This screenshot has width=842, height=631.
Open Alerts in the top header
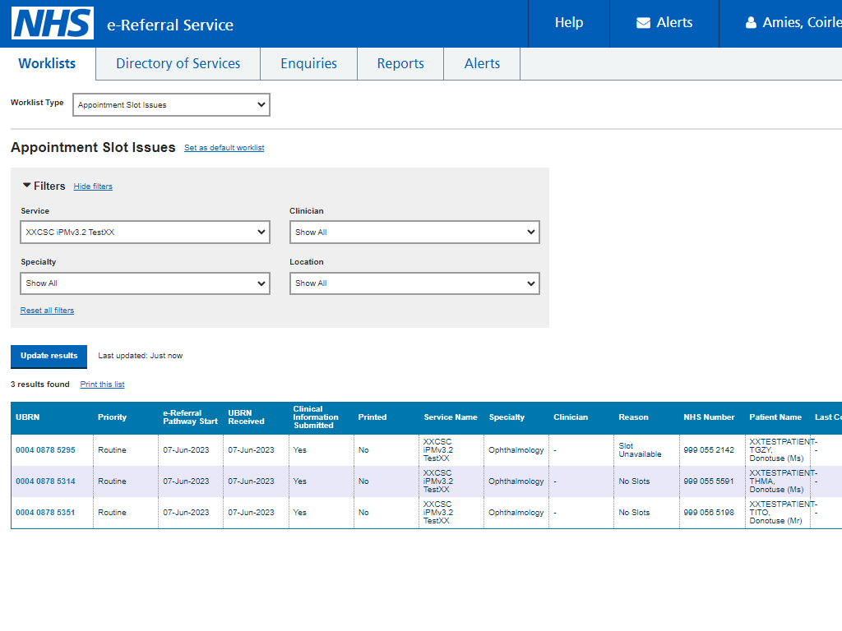(x=664, y=22)
